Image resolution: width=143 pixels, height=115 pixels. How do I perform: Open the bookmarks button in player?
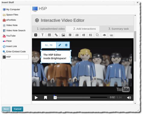(46, 97)
